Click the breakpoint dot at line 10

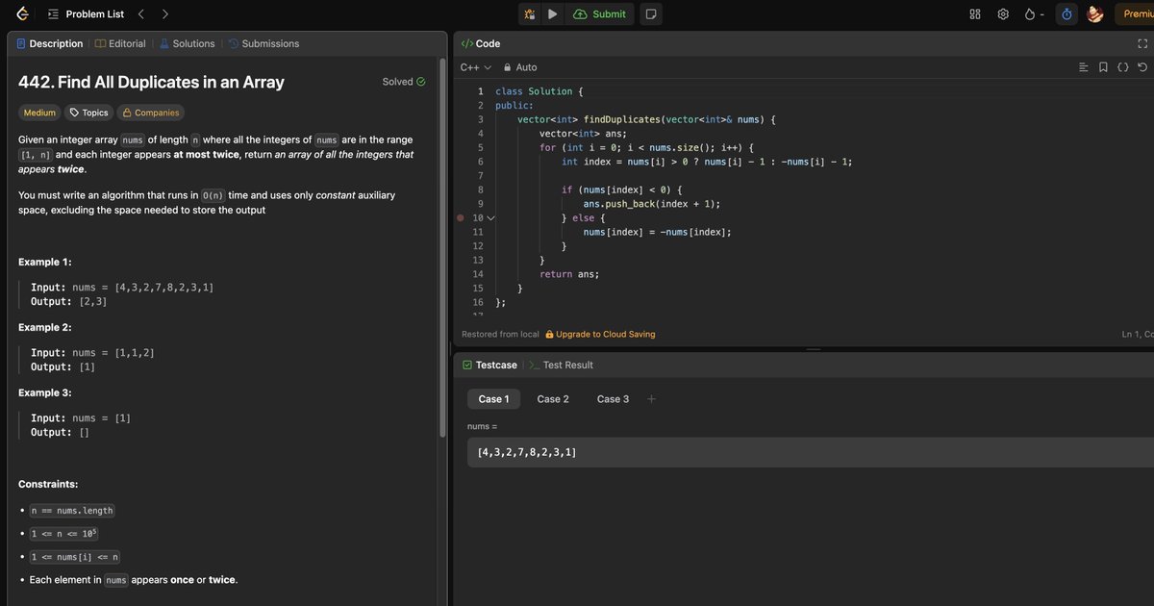(461, 218)
